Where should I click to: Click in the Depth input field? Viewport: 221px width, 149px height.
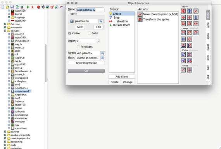(x=86, y=41)
